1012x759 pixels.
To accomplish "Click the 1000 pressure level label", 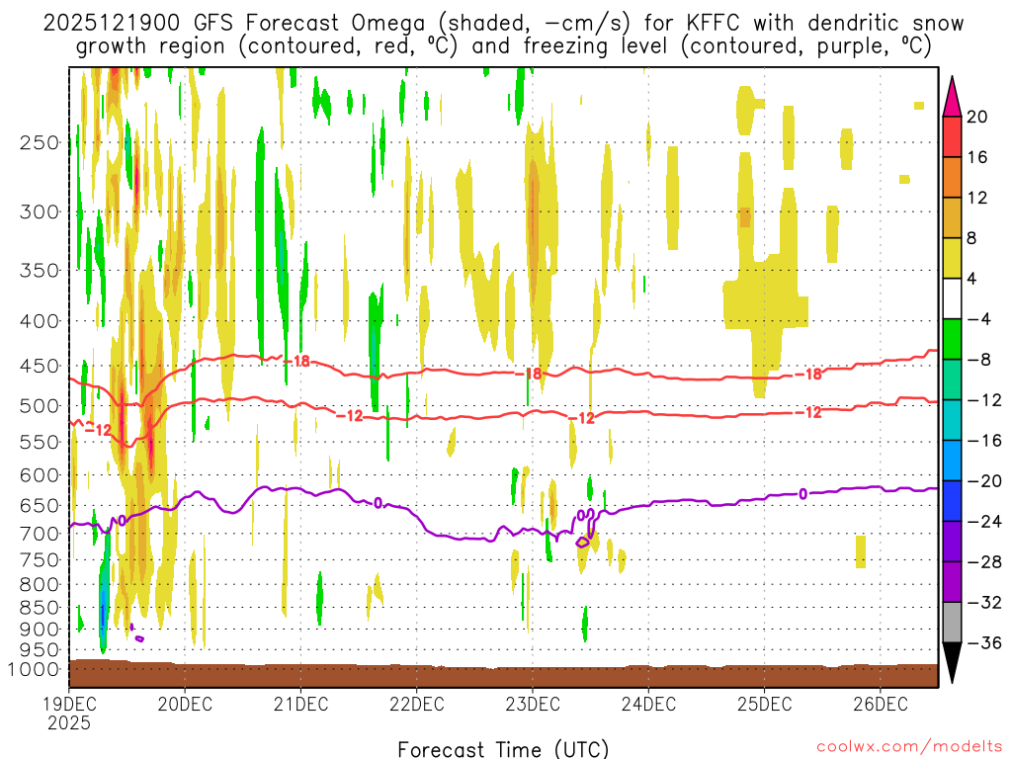I will (35, 669).
